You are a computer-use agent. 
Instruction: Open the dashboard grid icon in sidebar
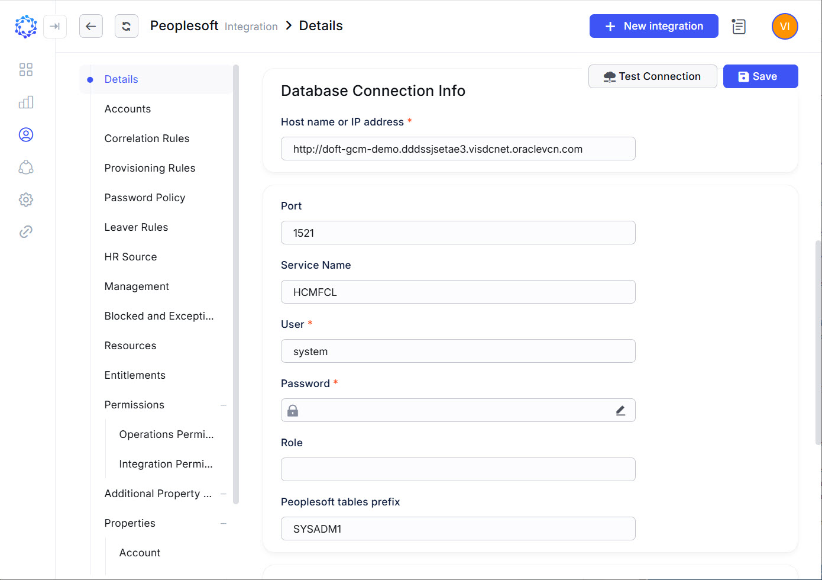tap(25, 69)
